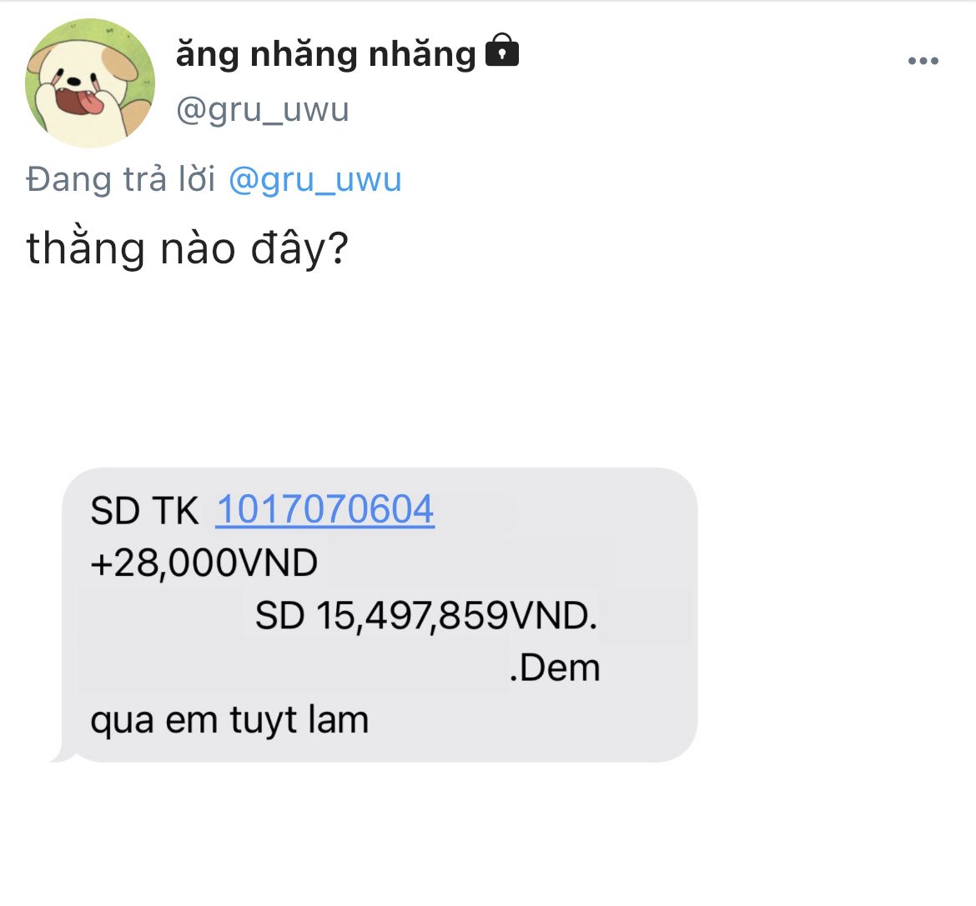The height and width of the screenshot is (906, 976).
Task: Open the underlined account number 1017070604
Action: click(x=325, y=510)
